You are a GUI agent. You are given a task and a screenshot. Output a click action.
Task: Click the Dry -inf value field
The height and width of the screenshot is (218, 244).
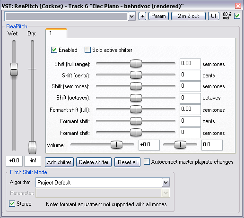33,161
